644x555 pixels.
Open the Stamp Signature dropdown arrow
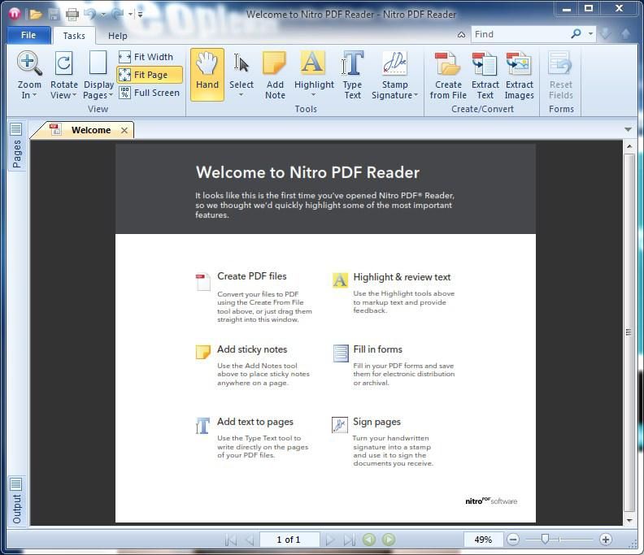point(416,95)
